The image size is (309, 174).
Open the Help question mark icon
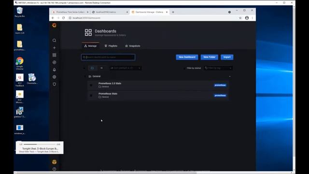[x=55, y=169]
